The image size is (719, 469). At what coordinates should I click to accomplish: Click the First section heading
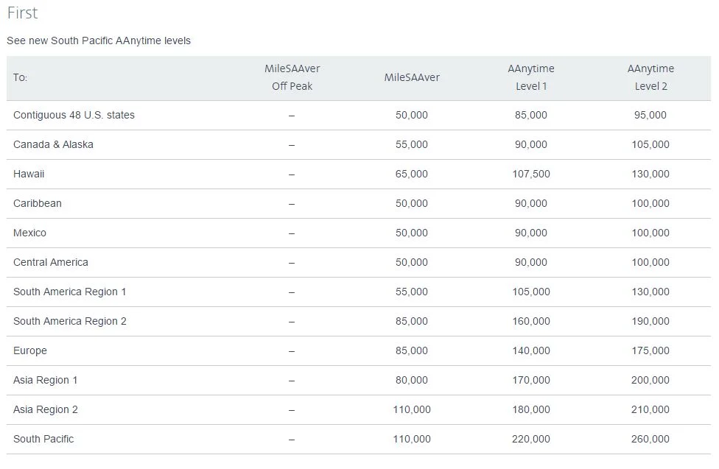pyautogui.click(x=22, y=13)
